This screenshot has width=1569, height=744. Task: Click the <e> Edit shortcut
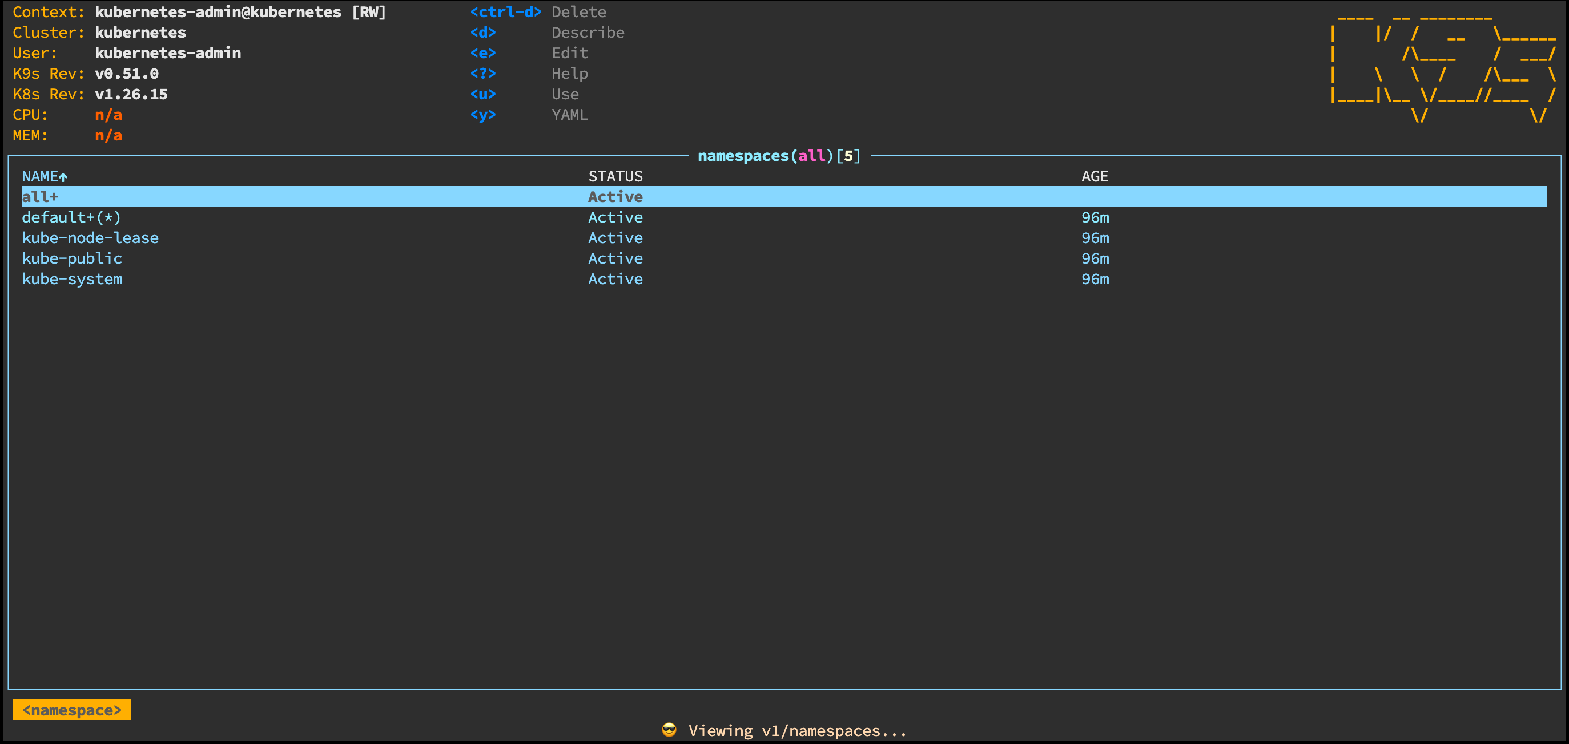(x=529, y=53)
